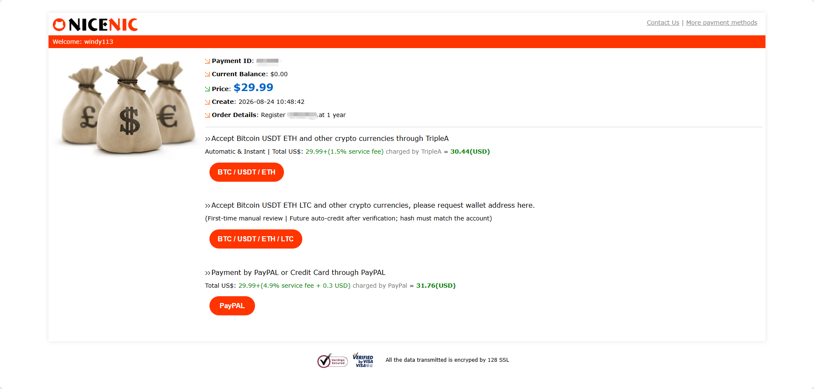Click the bullet icon beside Payment ID
This screenshot has height=389, width=814.
coord(207,61)
